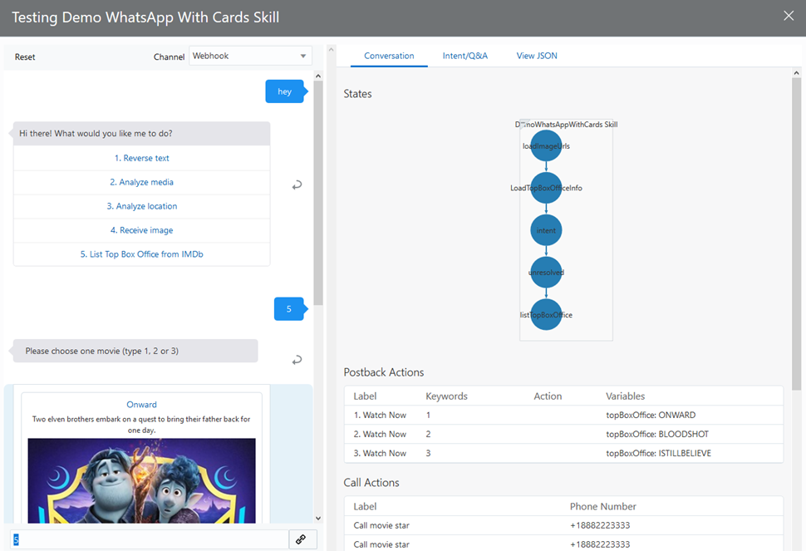
Task: Click the attachment link icon beside message input
Action: pyautogui.click(x=301, y=539)
